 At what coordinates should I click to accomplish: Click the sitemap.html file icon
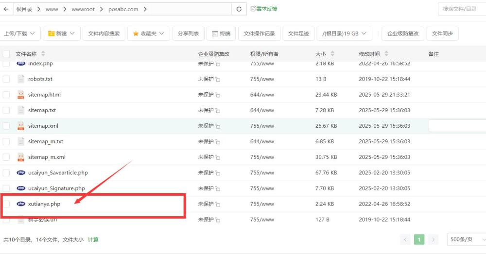click(21, 95)
